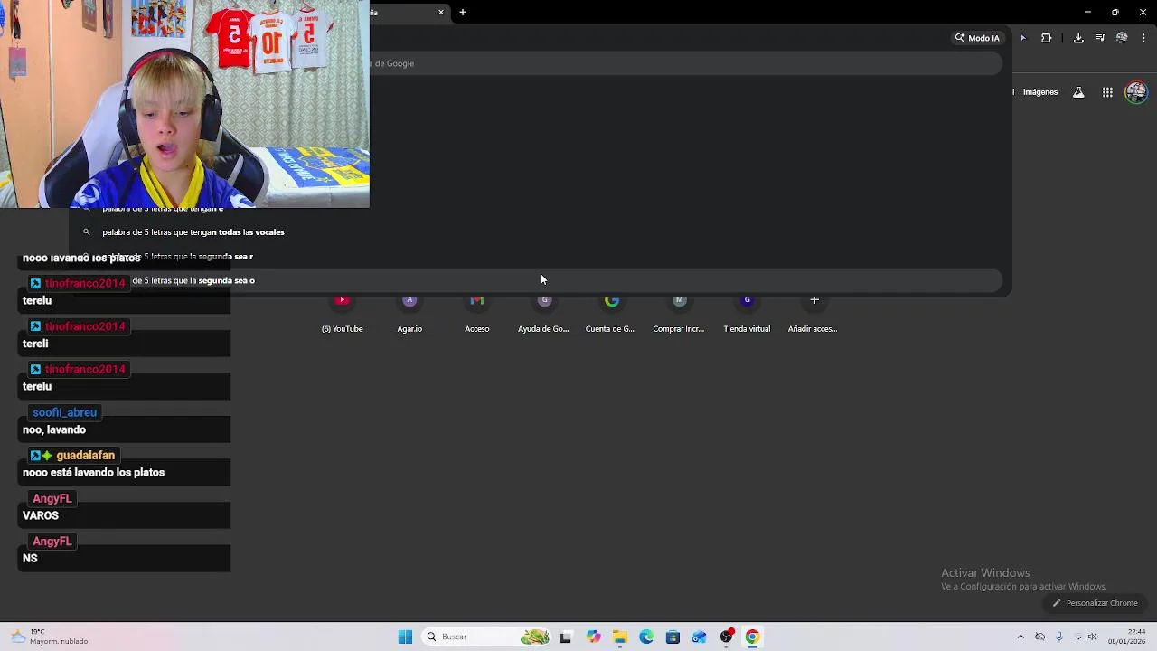Viewport: 1157px width, 651px height.
Task: Open Google account avatar on page
Action: [1136, 92]
